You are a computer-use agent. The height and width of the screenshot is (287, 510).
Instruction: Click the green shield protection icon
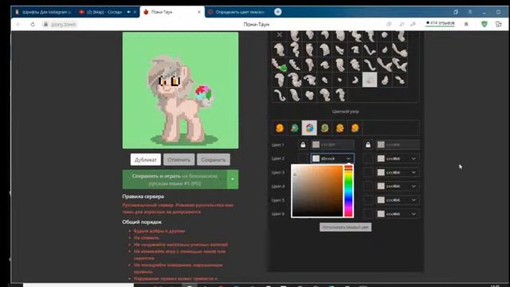[484, 24]
